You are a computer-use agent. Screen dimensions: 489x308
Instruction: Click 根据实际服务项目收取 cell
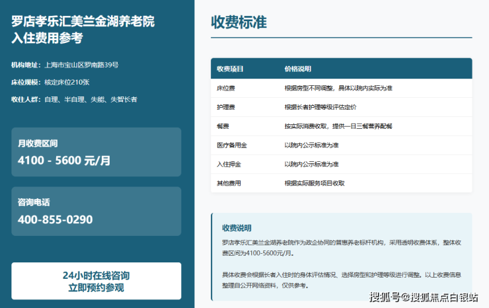[315, 183]
